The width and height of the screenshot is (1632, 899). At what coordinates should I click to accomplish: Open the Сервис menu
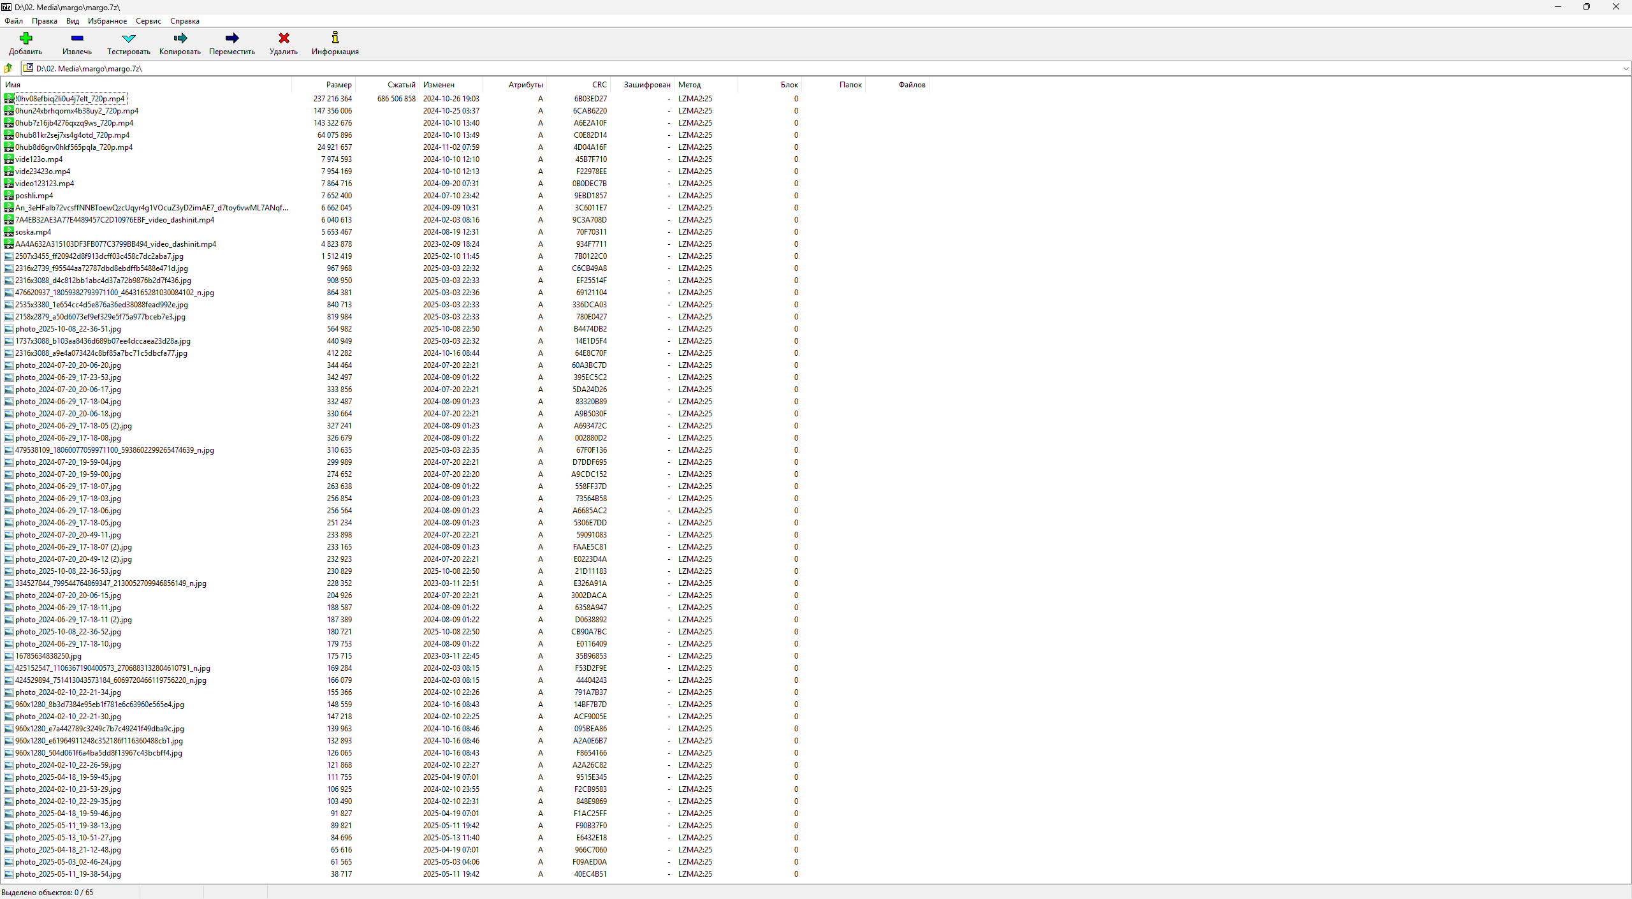(148, 21)
